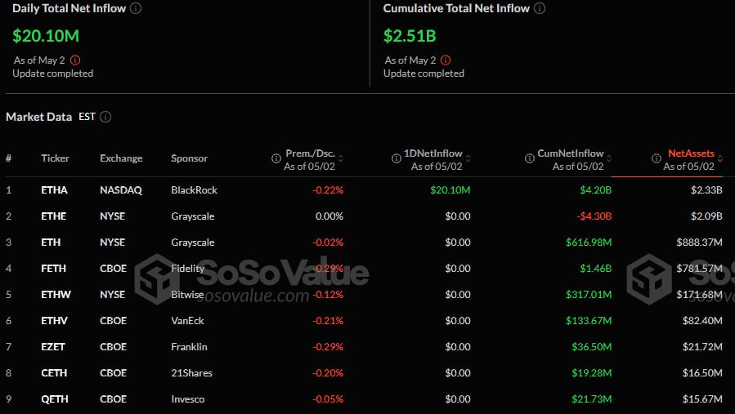Click info icon next to Market Data EST
735x414 pixels.
[x=105, y=117]
